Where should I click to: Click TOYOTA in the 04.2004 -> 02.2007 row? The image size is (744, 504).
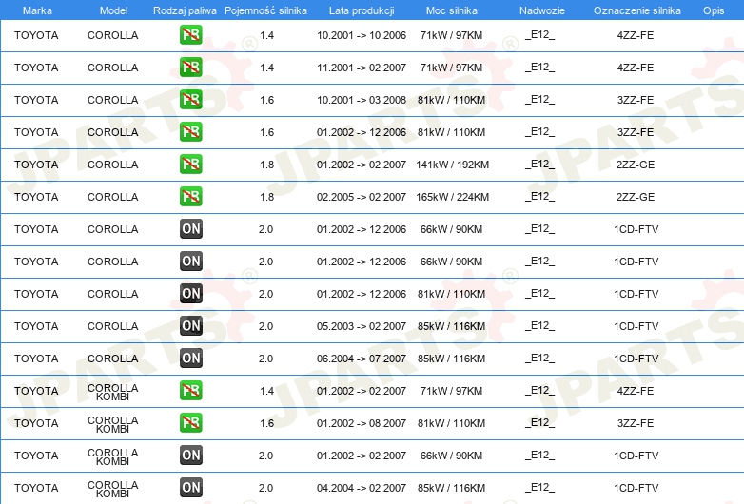(36, 488)
